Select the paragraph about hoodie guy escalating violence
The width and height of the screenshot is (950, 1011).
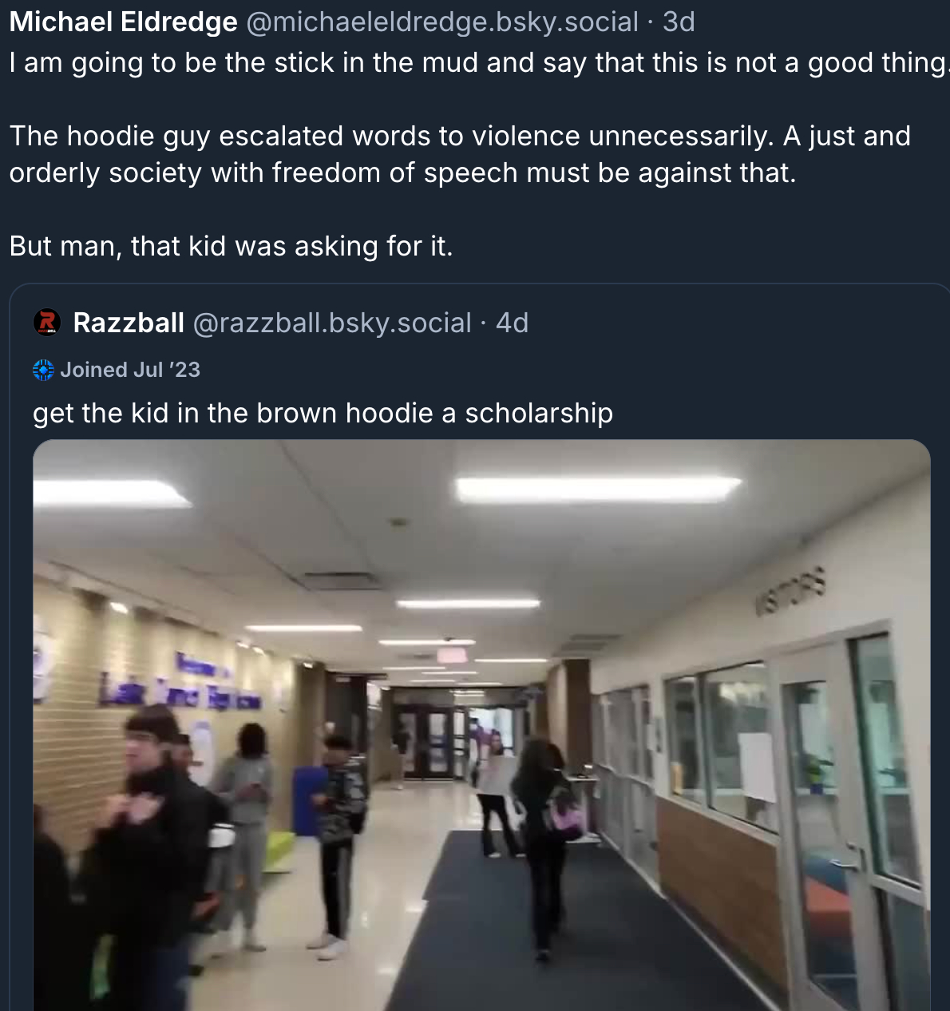460,154
